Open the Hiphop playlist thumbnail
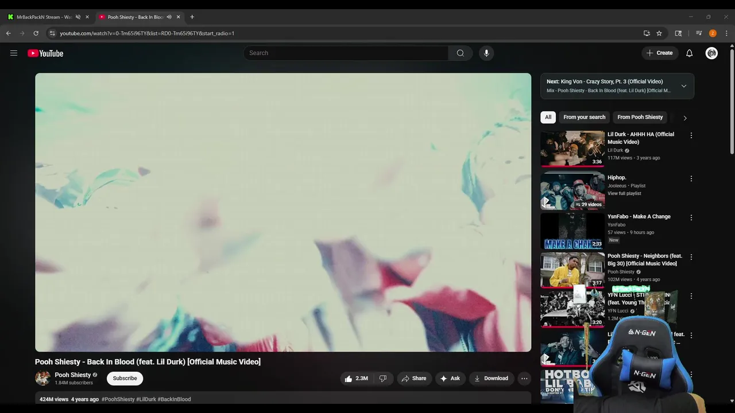This screenshot has width=735, height=413. [x=572, y=192]
